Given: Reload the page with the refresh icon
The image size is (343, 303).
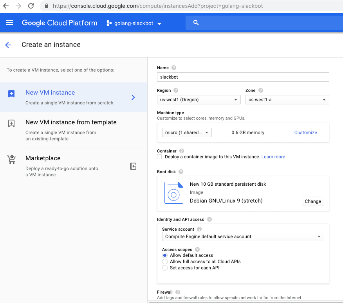Looking at the screenshot, I should [31, 6].
